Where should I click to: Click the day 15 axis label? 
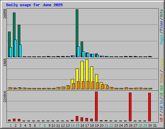tap(77, 125)
